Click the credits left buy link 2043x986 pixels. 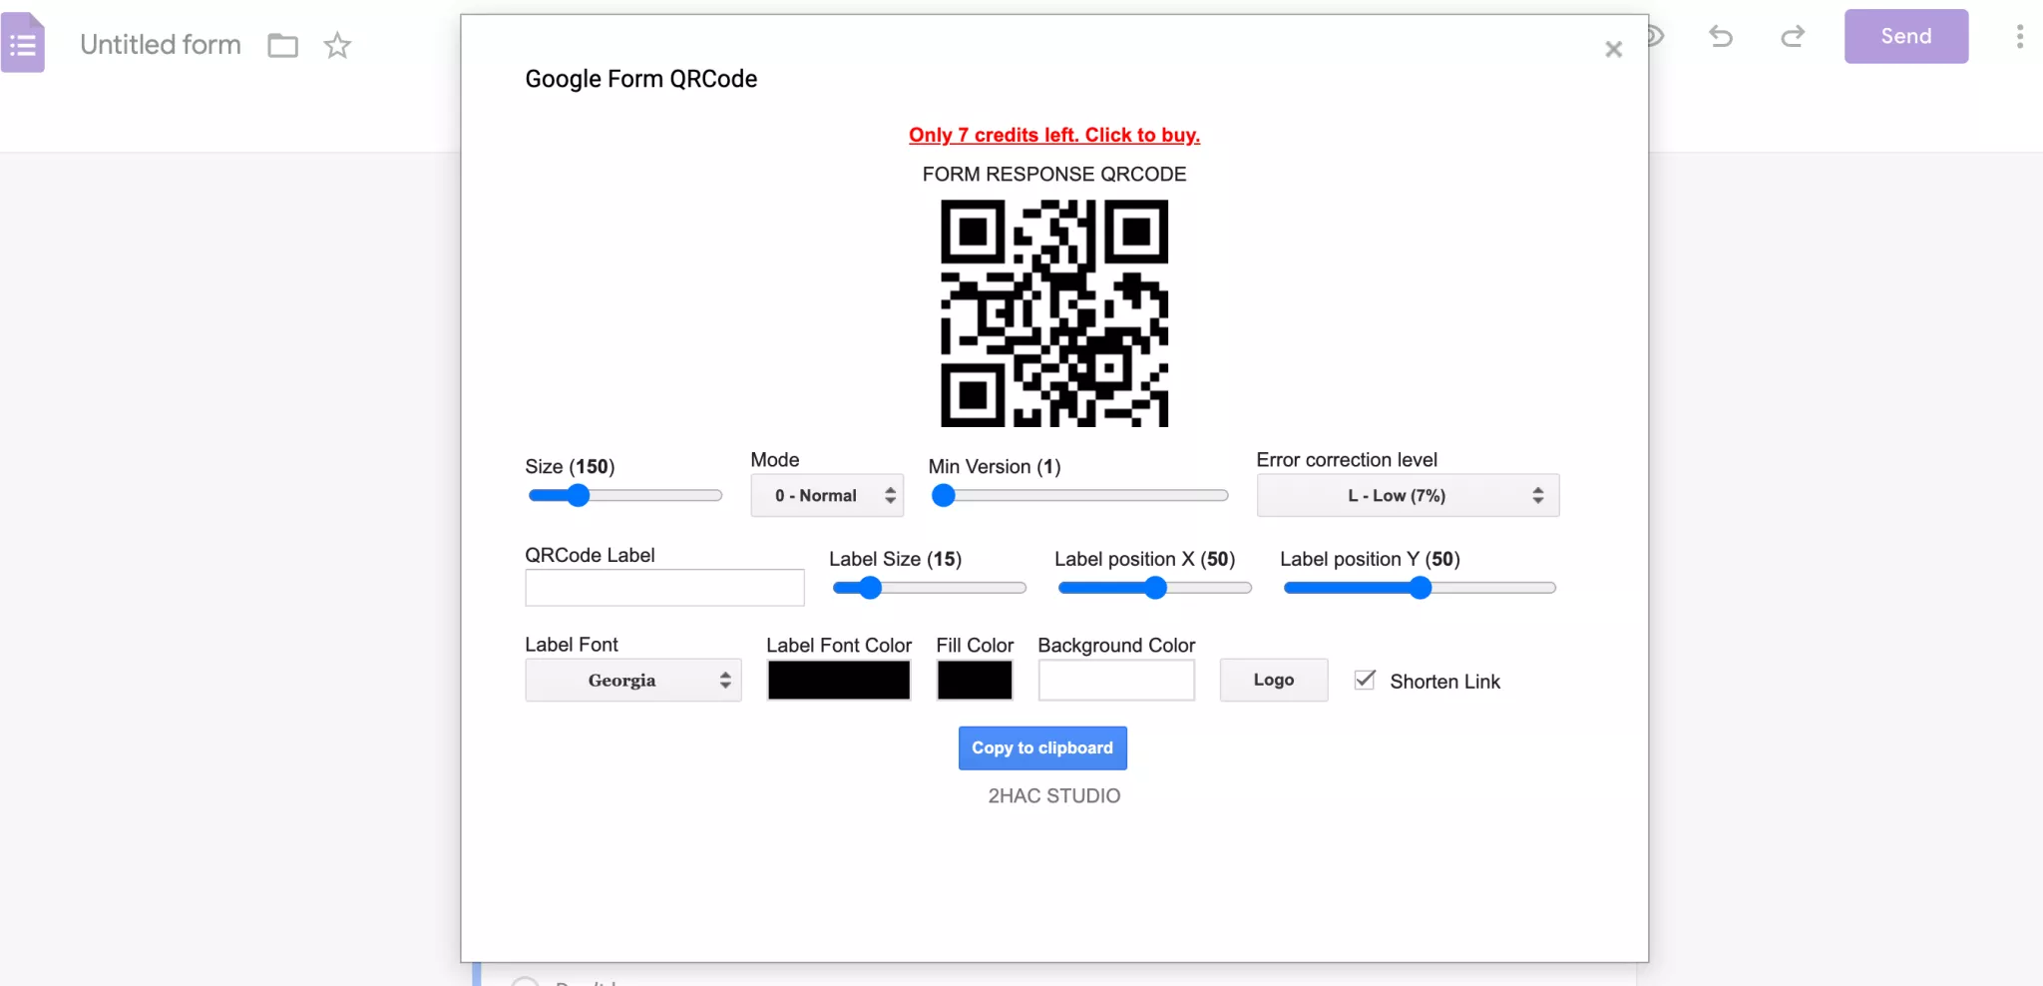coord(1054,135)
